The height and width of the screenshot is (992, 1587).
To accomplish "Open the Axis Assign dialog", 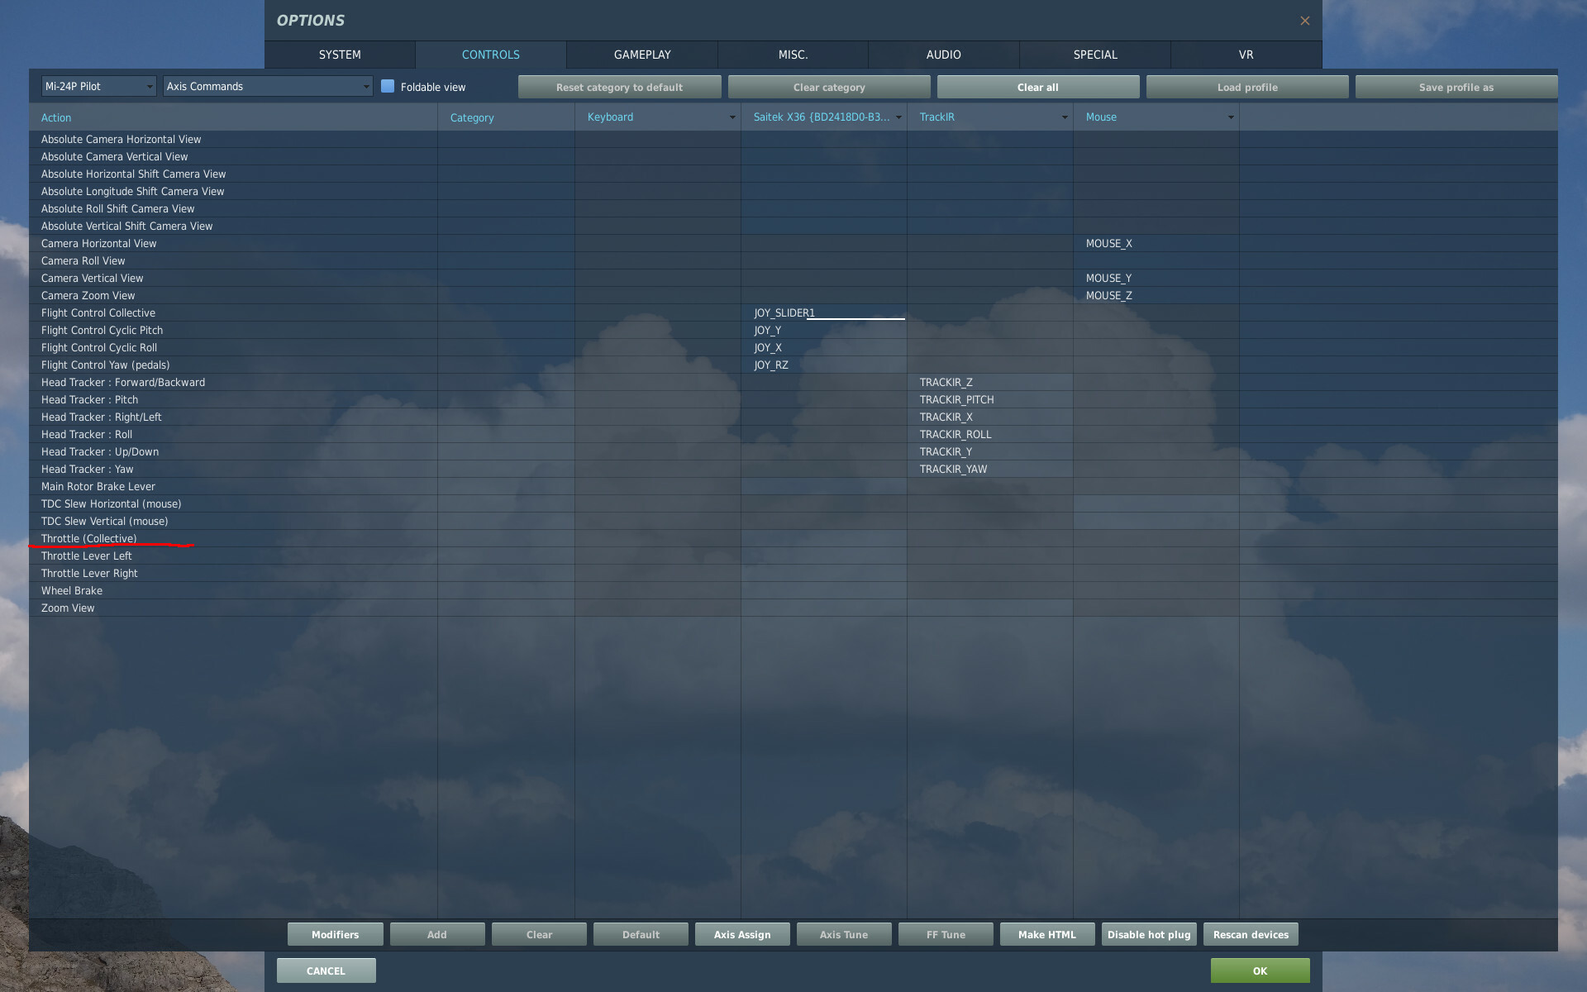I will [x=742, y=934].
